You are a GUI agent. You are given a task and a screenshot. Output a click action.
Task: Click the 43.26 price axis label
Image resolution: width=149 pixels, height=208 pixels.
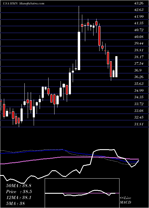point(139,3)
